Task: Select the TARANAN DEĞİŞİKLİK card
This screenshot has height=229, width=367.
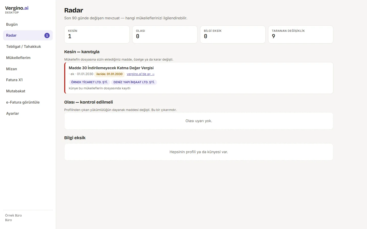Action: (x=301, y=34)
